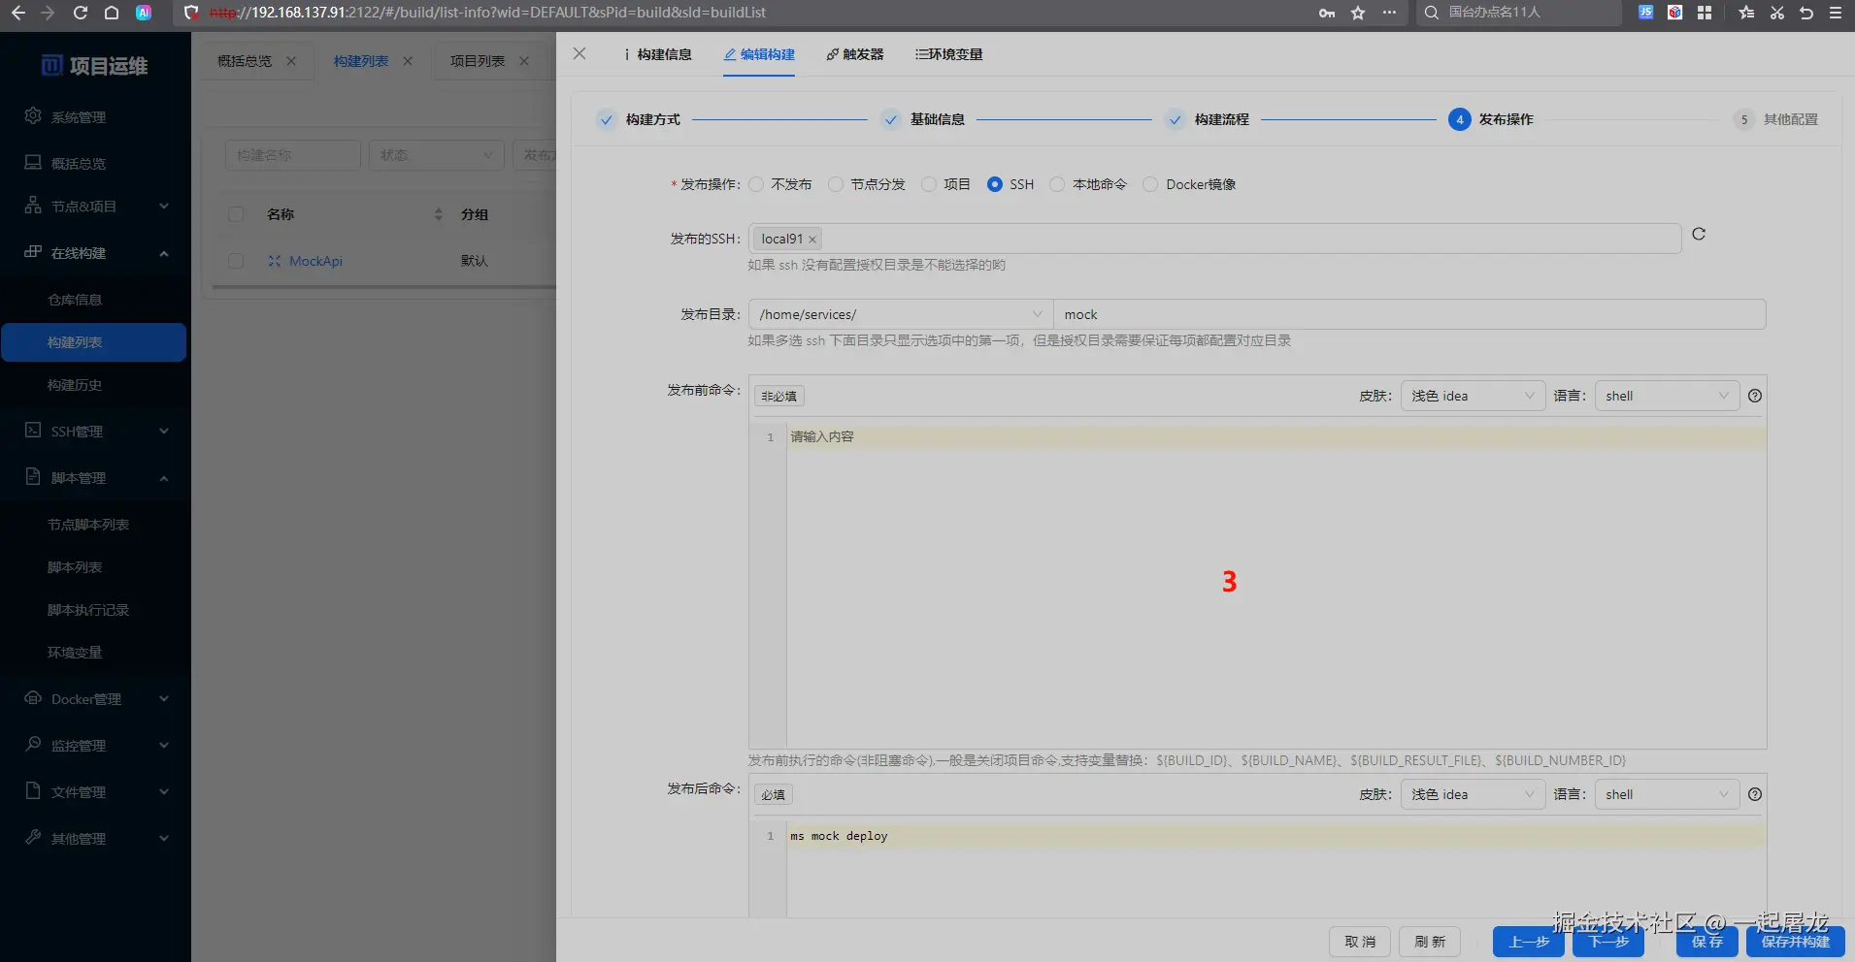Viewport: 1855px width, 962px height.
Task: Open the MockApi build link
Action: (x=315, y=261)
